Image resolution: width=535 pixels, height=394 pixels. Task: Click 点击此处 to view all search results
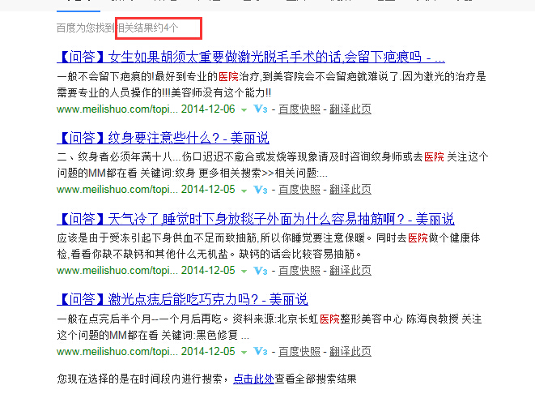(253, 379)
